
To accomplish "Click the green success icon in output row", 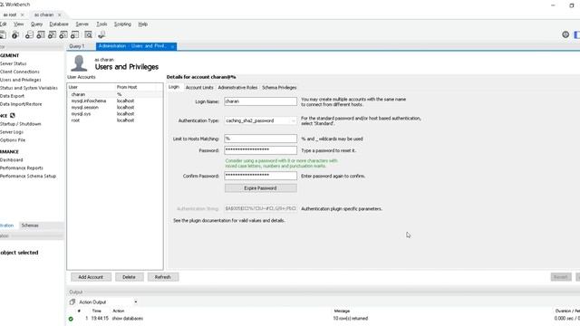I will (71, 319).
